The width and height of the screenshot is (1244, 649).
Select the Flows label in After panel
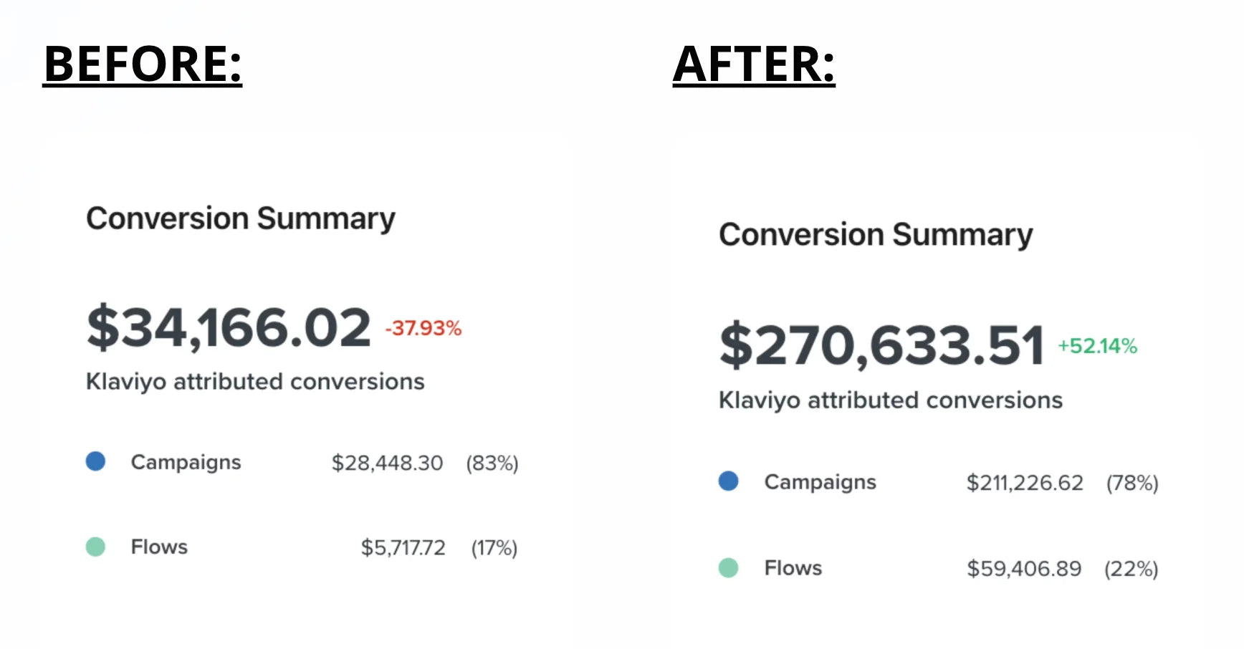tap(793, 569)
